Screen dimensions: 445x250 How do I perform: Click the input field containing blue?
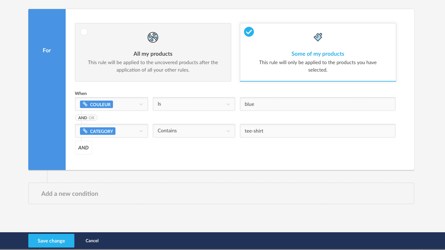(x=318, y=104)
